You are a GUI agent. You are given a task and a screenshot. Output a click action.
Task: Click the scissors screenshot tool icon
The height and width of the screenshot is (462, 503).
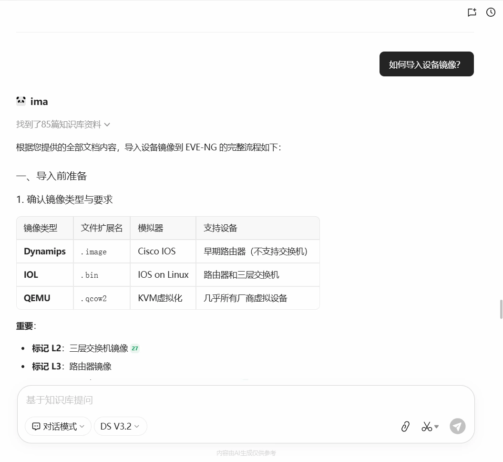pyautogui.click(x=426, y=426)
